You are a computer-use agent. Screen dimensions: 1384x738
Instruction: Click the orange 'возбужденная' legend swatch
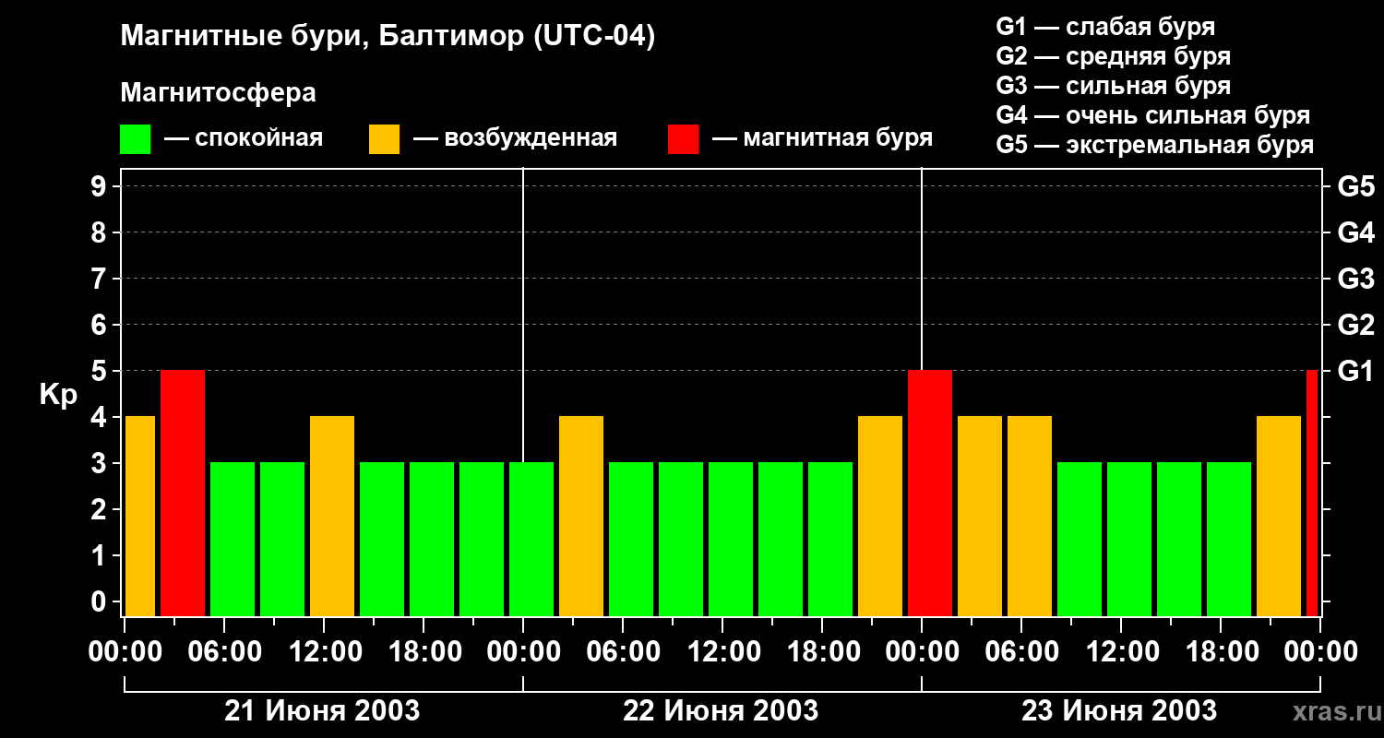[384, 139]
